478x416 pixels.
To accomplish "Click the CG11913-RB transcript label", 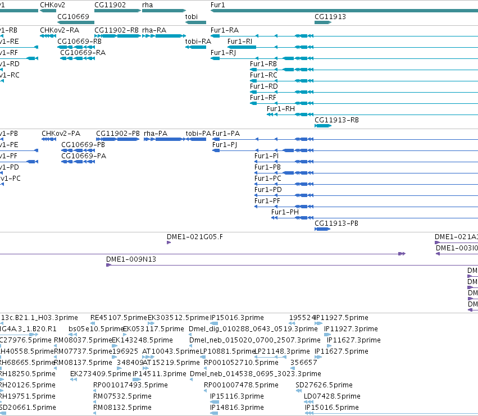I will tap(336, 120).
